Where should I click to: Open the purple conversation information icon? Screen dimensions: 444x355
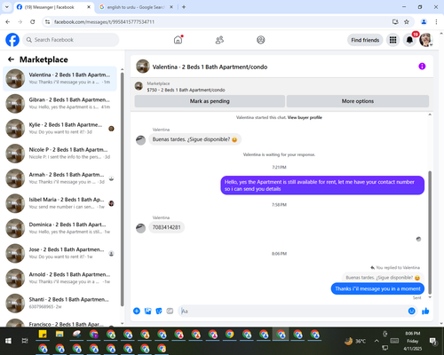pyautogui.click(x=422, y=67)
